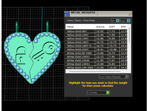Select the Yellow Gold:9KY row
Viewport: 148px width, 111px height.
[x=97, y=31]
